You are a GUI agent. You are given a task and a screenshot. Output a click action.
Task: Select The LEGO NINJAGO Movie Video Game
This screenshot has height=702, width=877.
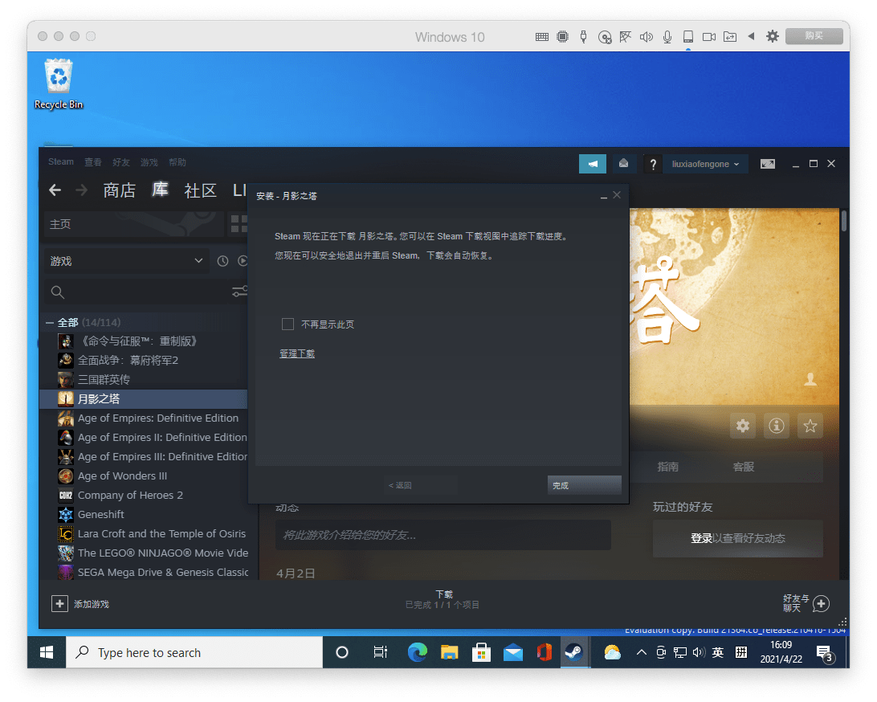(152, 553)
